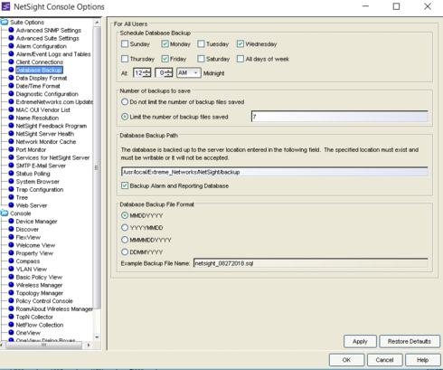Viewport: 443px width, 370px height.
Task: Select Network Monitor Cache in tree
Action: [x=46, y=142]
